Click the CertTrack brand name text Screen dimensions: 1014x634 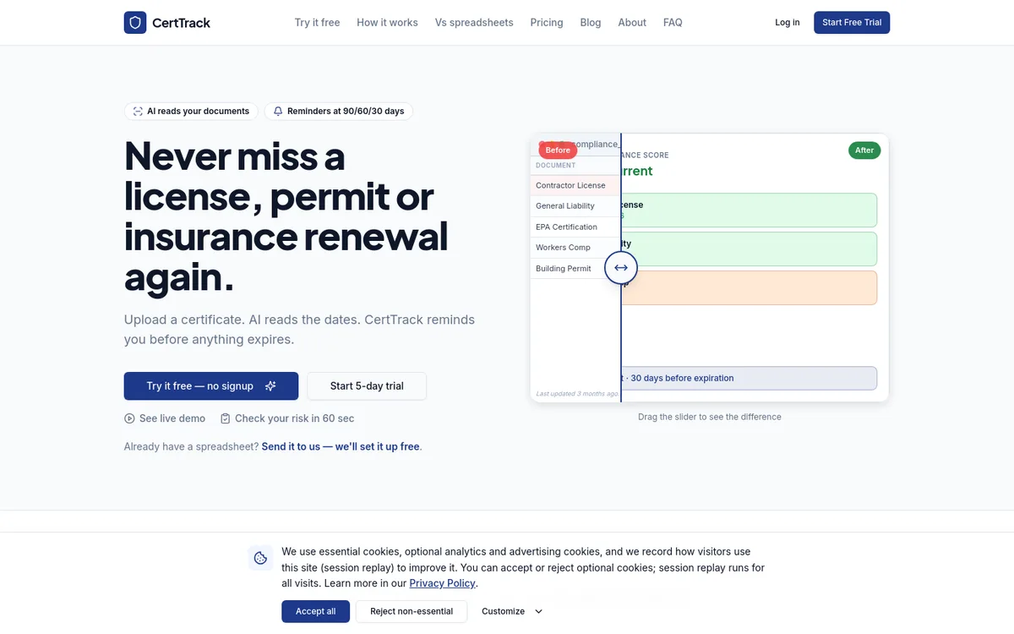181,23
